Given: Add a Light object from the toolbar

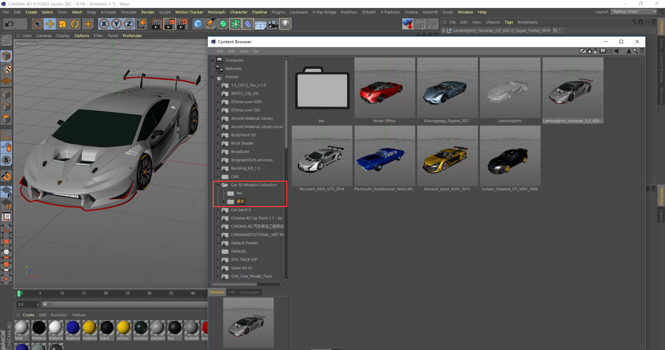Looking at the screenshot, I should 285,24.
